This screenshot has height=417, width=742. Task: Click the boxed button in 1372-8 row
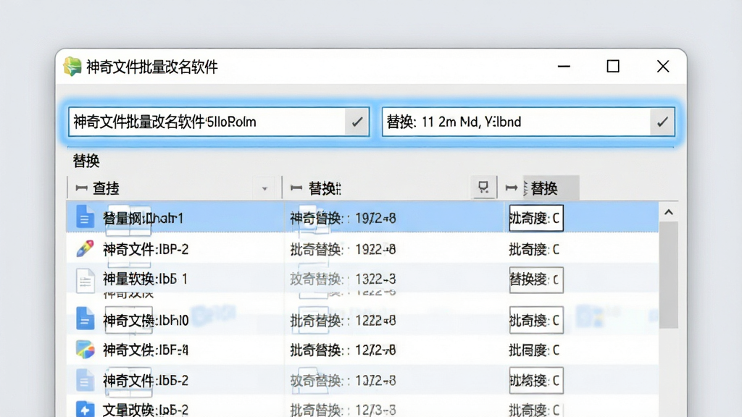click(536, 380)
